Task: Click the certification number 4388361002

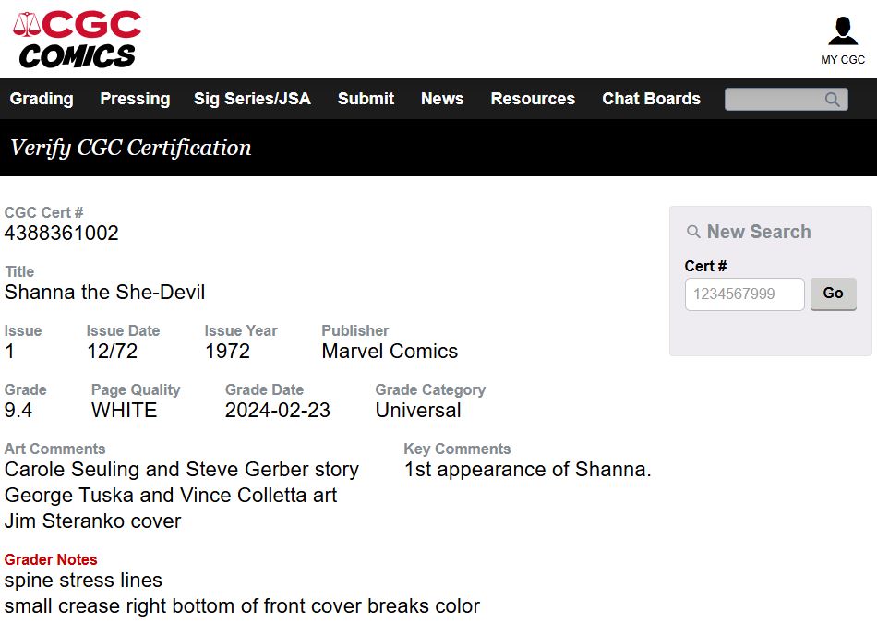Action: tap(62, 234)
